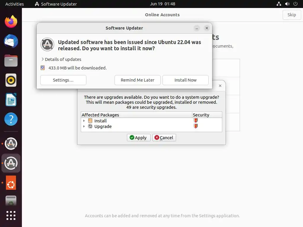Screen dimensions: 303x227
Task: Launch LibreOffice Writer from dock
Action: 11,100
